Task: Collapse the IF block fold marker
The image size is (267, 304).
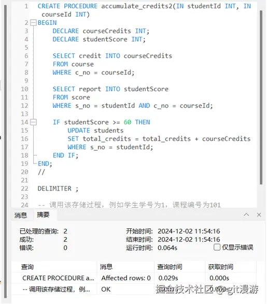Action: click(x=33, y=122)
